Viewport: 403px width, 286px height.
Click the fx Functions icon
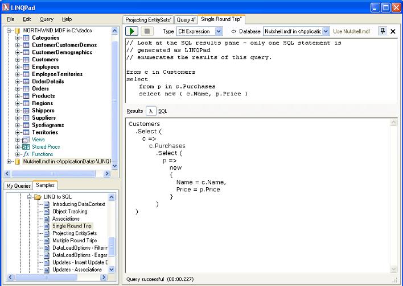pos(26,154)
